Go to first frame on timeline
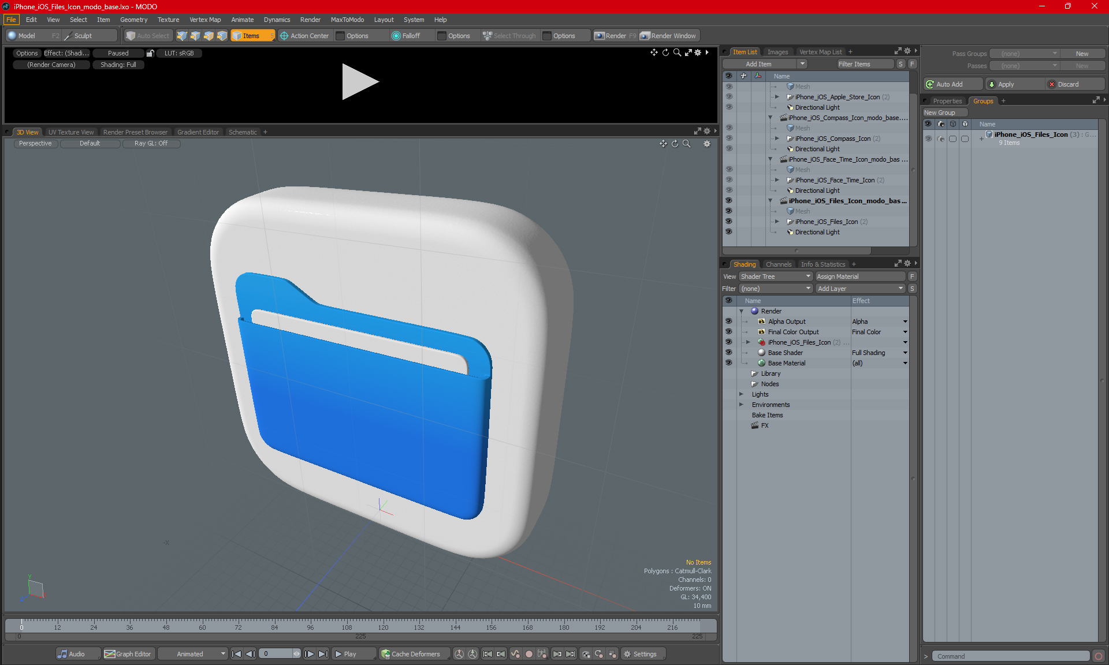This screenshot has height=665, width=1109. pyautogui.click(x=236, y=654)
